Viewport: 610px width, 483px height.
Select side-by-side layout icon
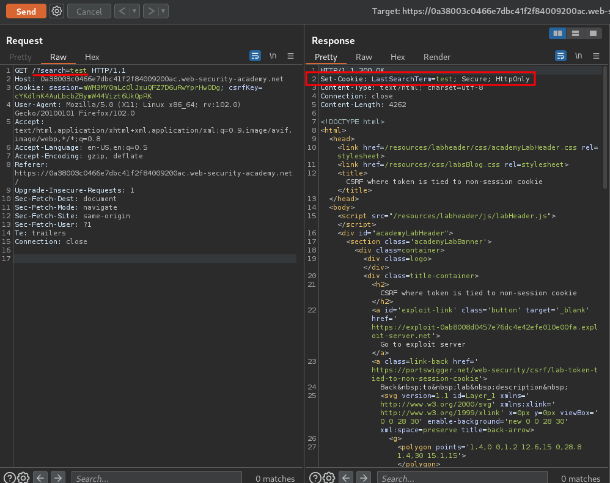(x=557, y=34)
